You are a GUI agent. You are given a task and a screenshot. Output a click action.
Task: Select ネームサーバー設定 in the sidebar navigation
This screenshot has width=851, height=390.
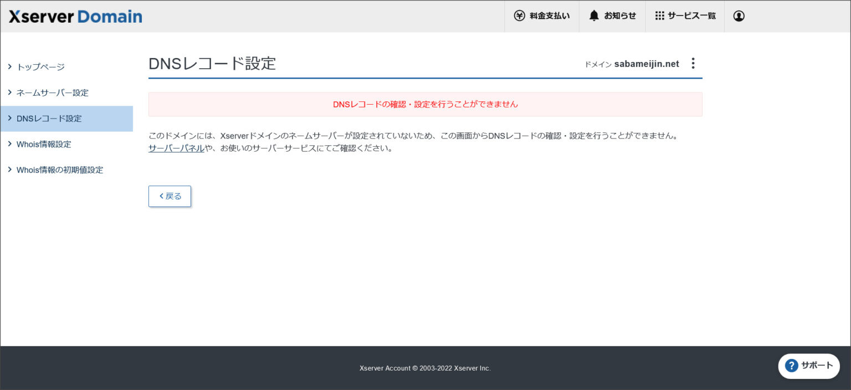(x=52, y=93)
